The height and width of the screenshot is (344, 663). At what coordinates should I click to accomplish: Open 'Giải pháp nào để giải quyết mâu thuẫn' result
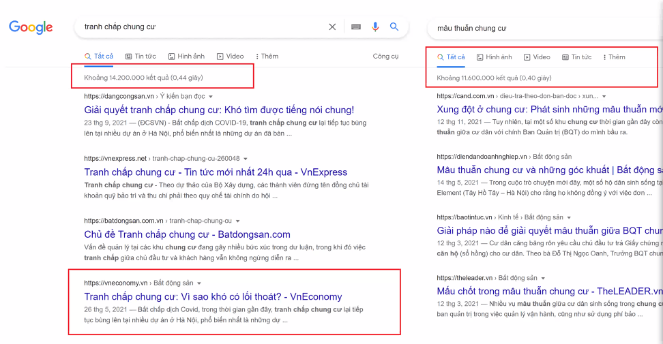click(x=550, y=230)
